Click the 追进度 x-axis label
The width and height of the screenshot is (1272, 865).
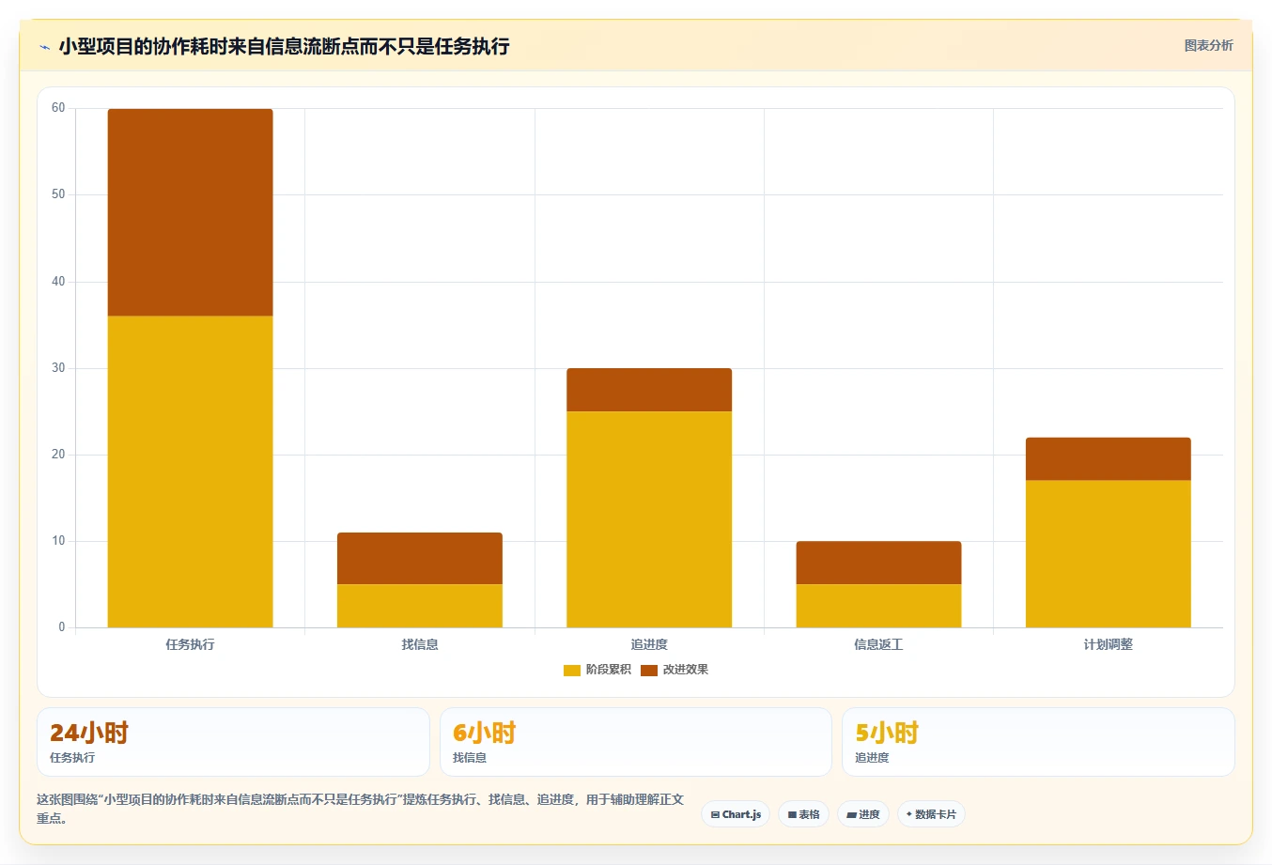pos(649,644)
